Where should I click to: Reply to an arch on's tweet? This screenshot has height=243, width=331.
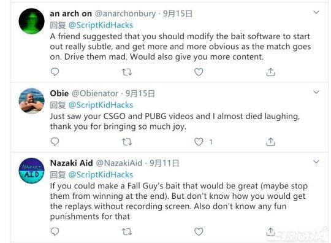(x=55, y=72)
